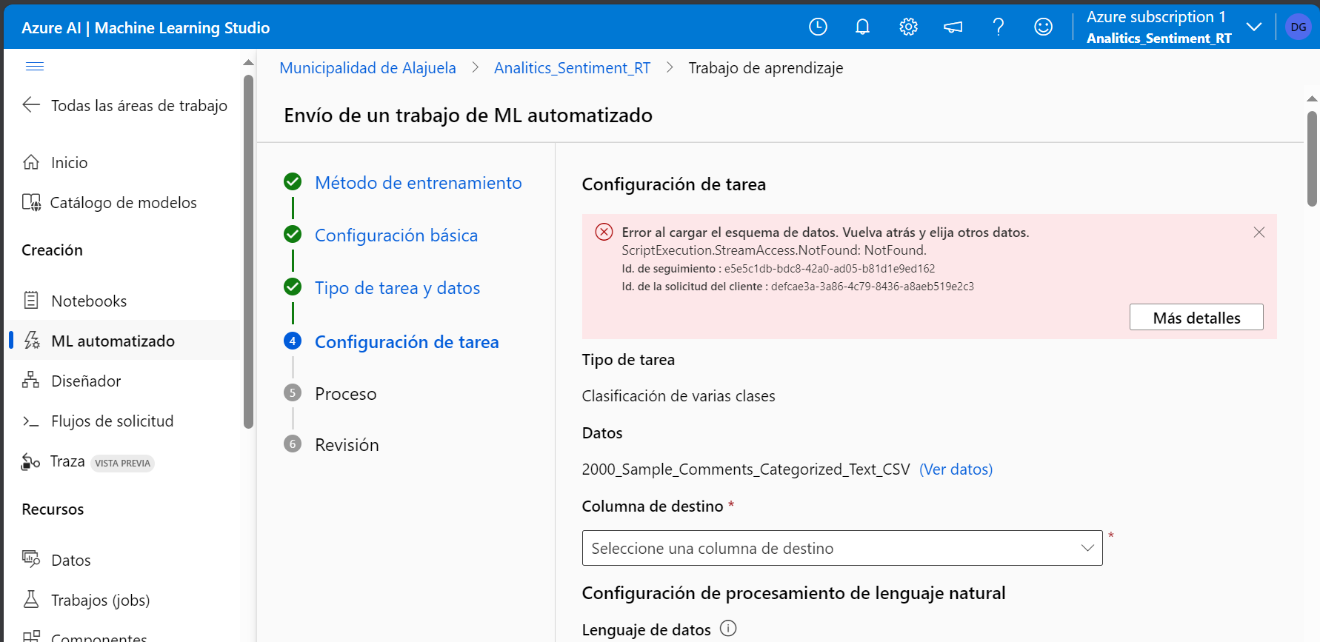The height and width of the screenshot is (642, 1320).
Task: Click the dataset name 2000_Sample_Comments_Categorized_Text_CSV
Action: (x=746, y=469)
